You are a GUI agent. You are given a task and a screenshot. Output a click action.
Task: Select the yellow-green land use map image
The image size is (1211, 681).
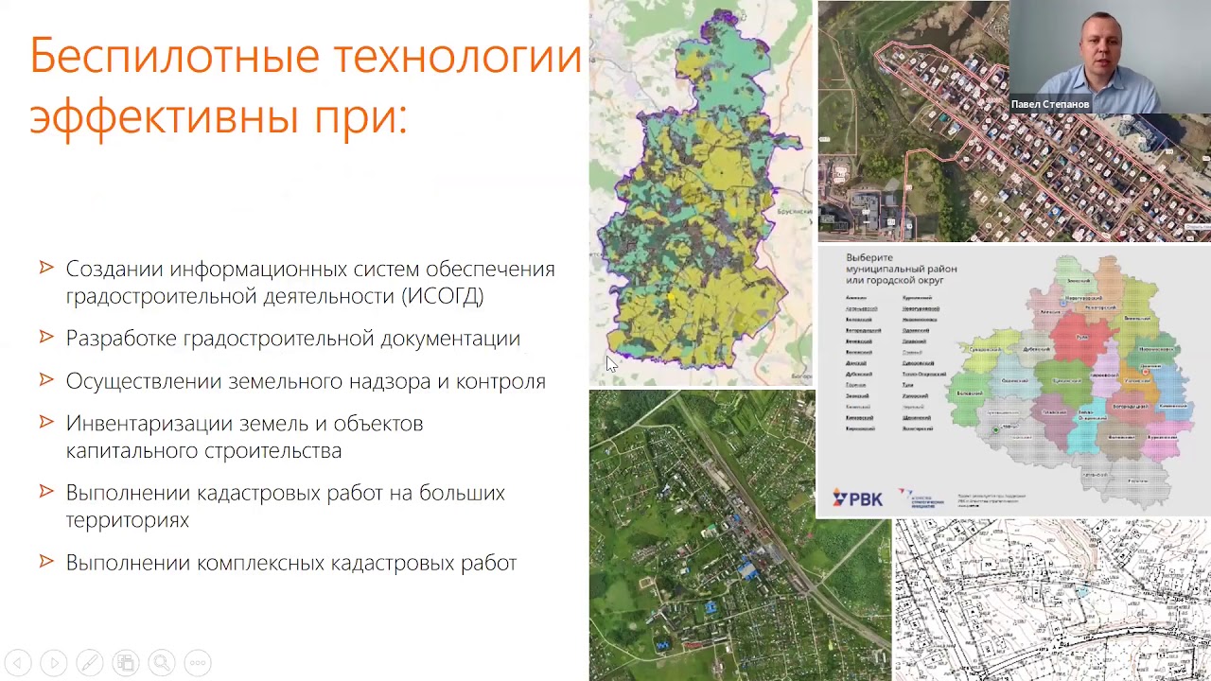[700, 193]
